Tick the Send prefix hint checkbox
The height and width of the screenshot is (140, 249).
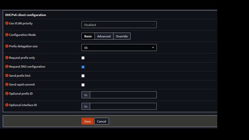coord(83,76)
